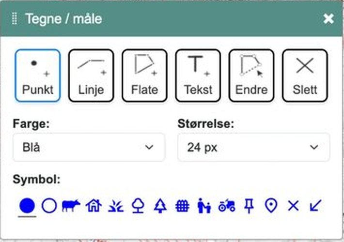Screen dimensions: 344x242
Task: Choose the Flate polygon drawing tool
Action: point(144,76)
